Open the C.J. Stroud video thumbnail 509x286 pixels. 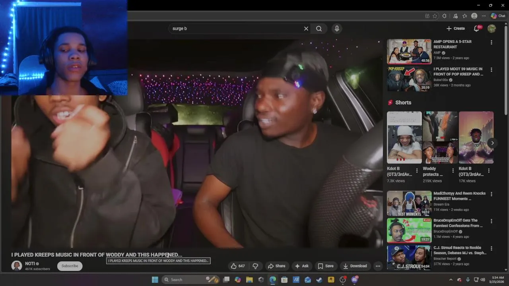tap(409, 257)
